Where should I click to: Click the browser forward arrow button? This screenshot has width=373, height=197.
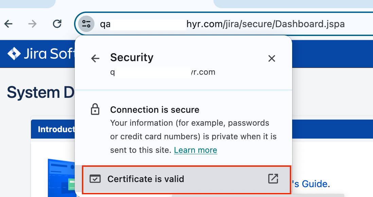[32, 24]
